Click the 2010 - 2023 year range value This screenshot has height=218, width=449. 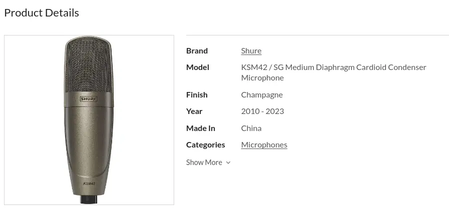coord(262,111)
